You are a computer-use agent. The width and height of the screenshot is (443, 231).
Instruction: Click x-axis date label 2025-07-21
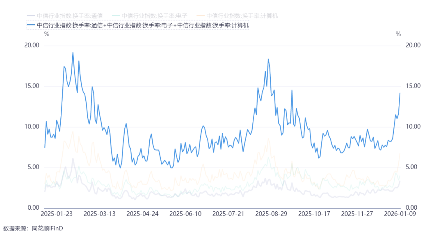tap(228, 214)
